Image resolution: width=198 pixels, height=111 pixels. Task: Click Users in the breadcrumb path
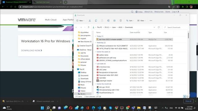114,27
